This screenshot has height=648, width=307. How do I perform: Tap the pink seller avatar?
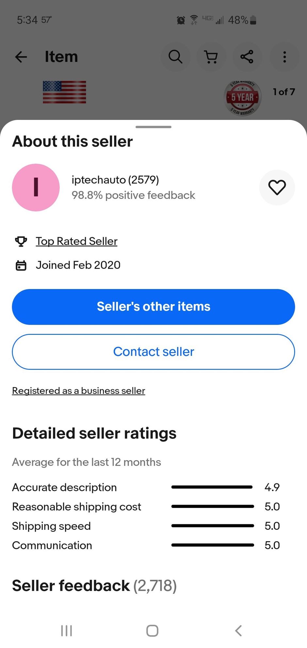pos(36,187)
